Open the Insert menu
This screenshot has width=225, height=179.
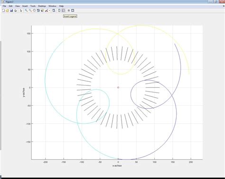pos(25,6)
